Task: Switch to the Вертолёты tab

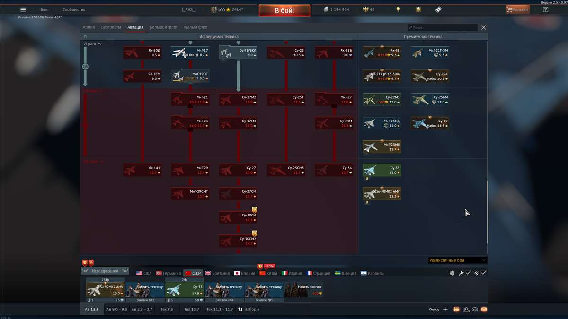Action: click(111, 27)
